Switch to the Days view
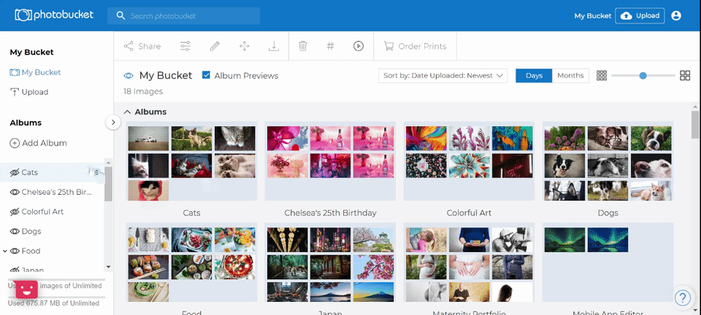Screen dimensions: 701x315 [534, 75]
